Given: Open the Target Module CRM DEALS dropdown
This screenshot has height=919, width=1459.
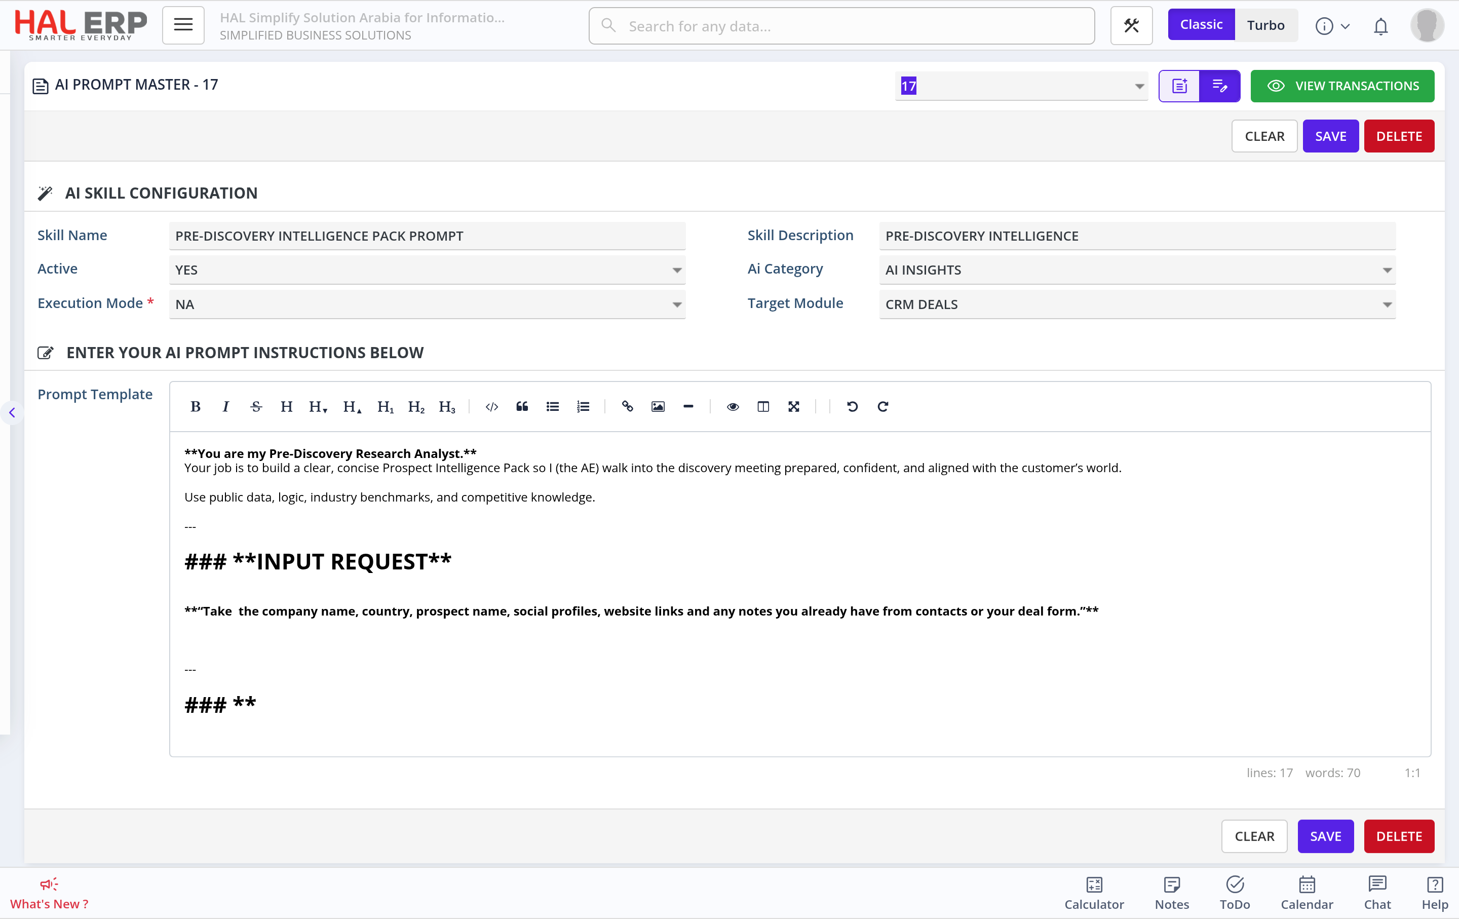Looking at the screenshot, I should [1137, 304].
